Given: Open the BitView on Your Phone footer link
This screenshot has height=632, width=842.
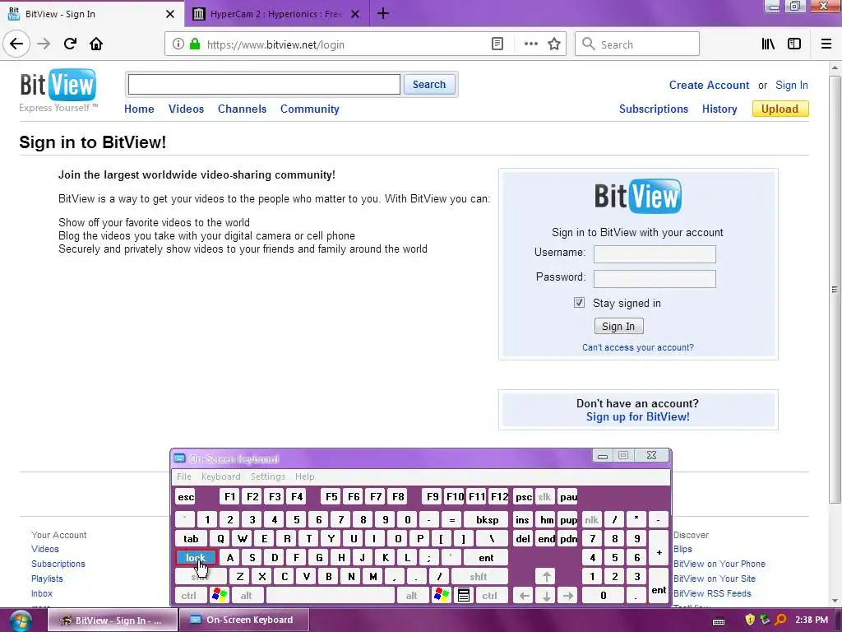Looking at the screenshot, I should pos(719,564).
